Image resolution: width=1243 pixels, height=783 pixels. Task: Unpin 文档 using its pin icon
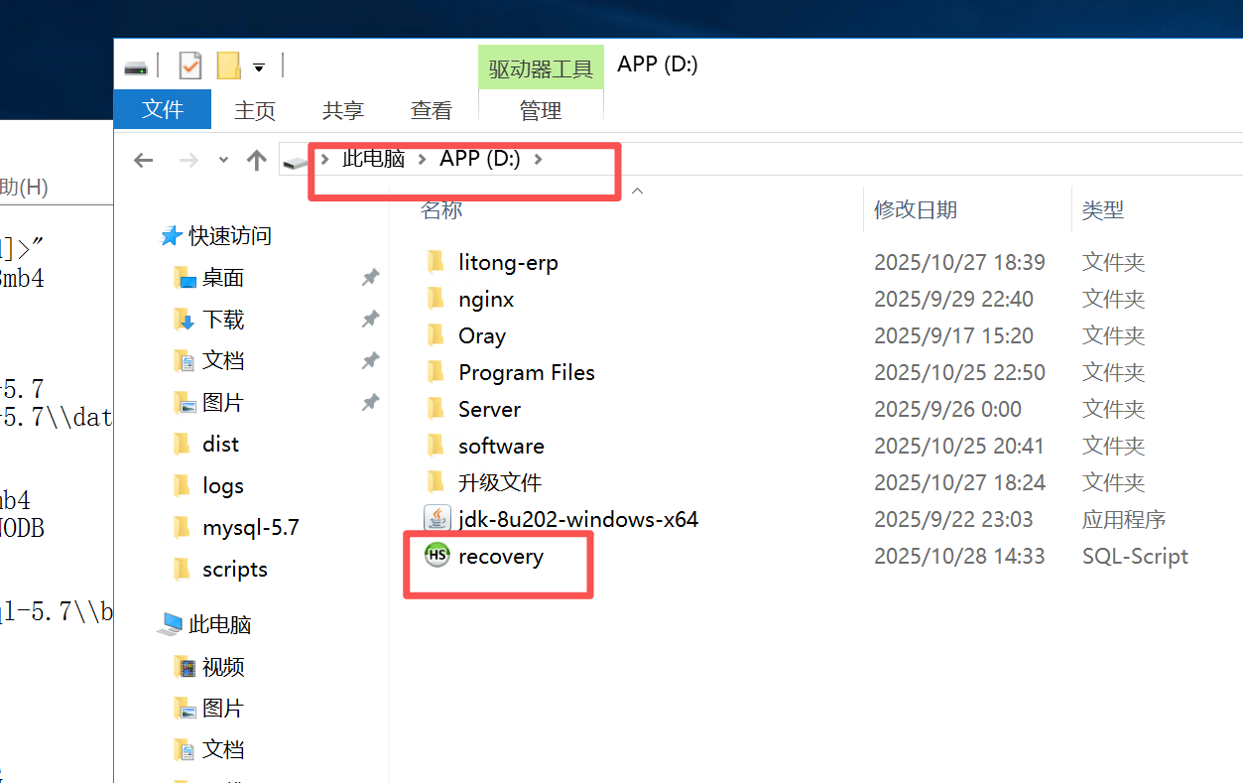click(x=370, y=360)
